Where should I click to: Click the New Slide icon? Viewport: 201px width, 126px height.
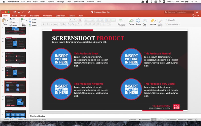coord(23,20)
